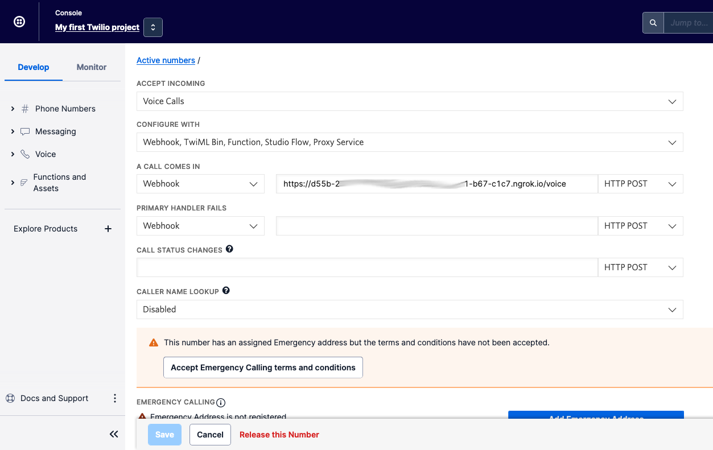Image resolution: width=713 pixels, height=450 pixels.
Task: Open Messaging menu item
Action: click(56, 131)
